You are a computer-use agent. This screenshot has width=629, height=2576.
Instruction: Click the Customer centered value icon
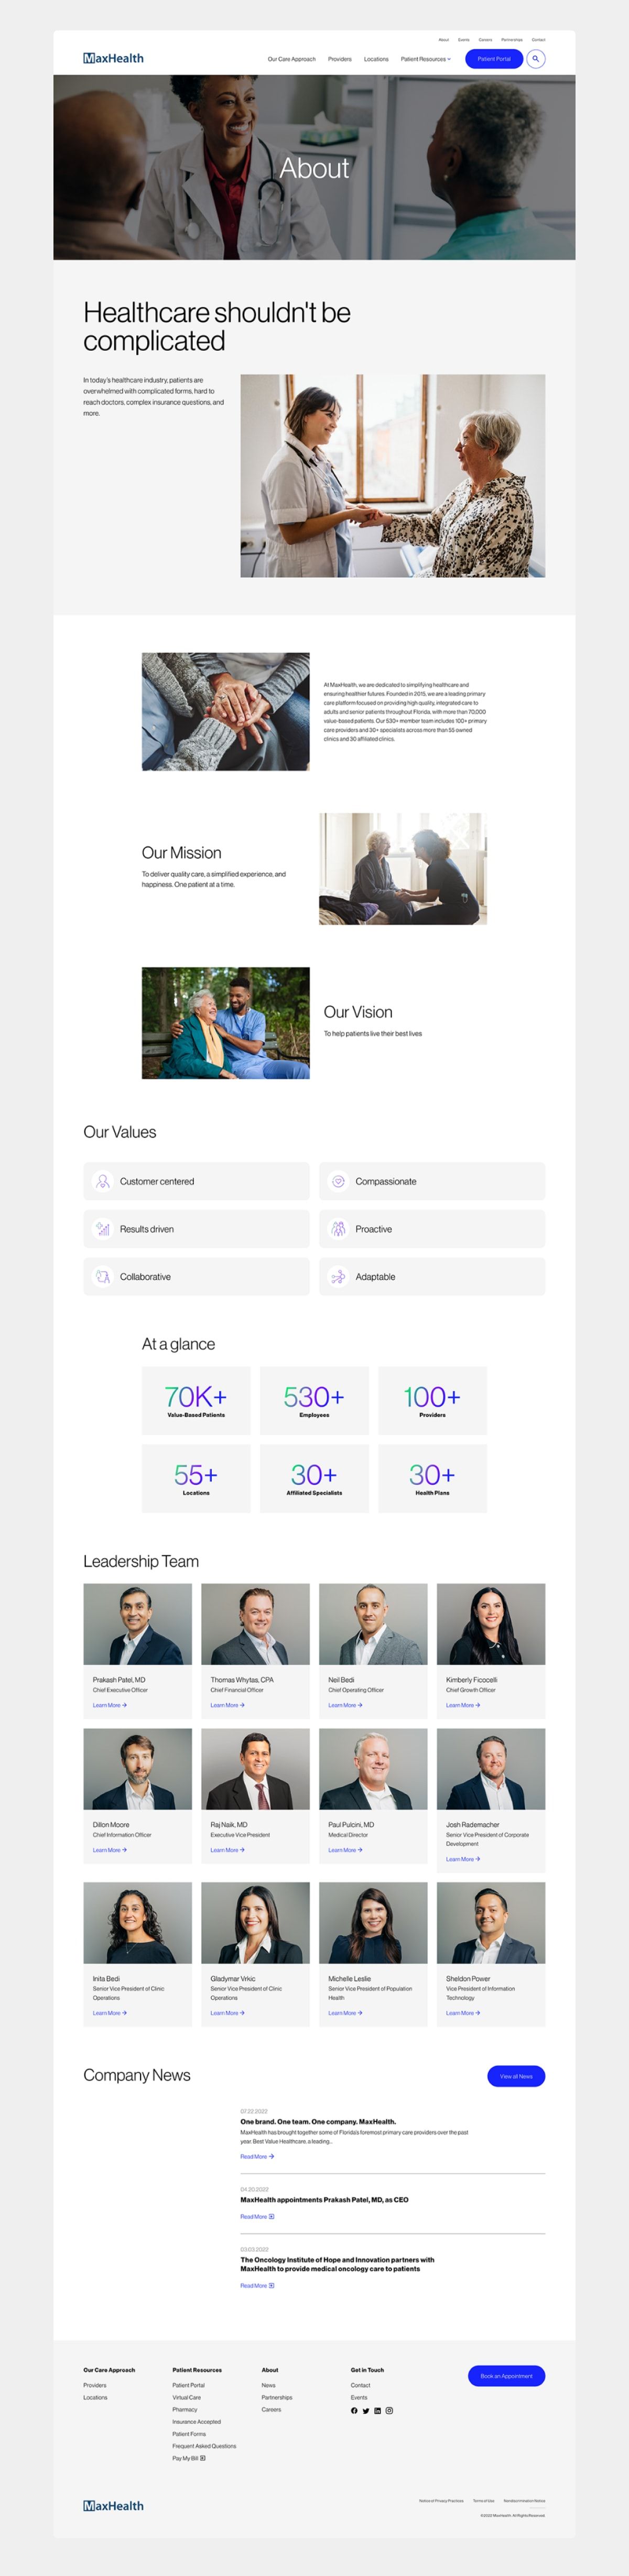point(102,1181)
